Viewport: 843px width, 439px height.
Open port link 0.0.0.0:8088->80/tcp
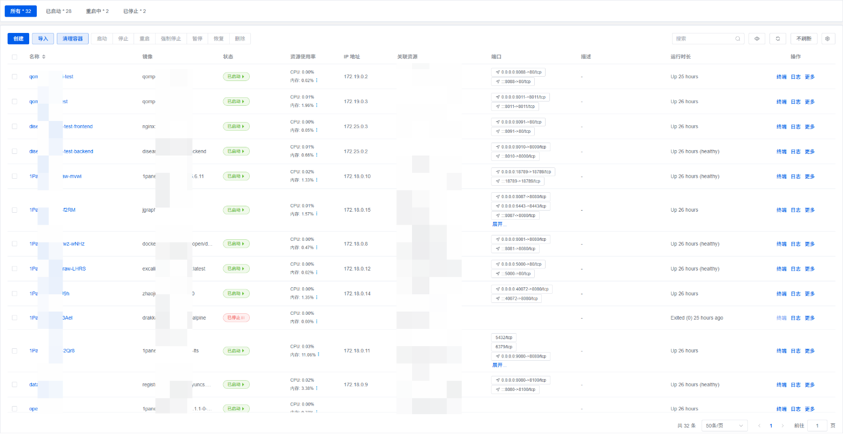click(518, 72)
